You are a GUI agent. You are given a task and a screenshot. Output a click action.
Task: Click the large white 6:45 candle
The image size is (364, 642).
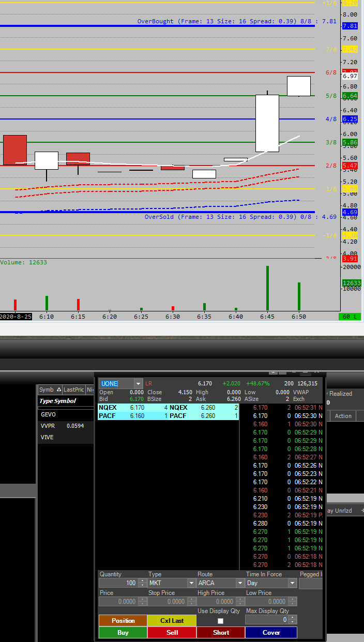point(267,123)
